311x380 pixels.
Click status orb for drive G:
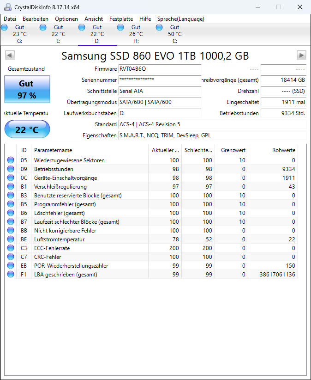[x=4, y=27]
